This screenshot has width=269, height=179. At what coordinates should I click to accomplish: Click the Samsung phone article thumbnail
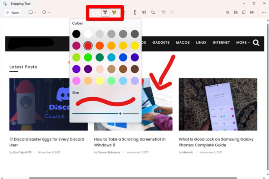(218, 104)
